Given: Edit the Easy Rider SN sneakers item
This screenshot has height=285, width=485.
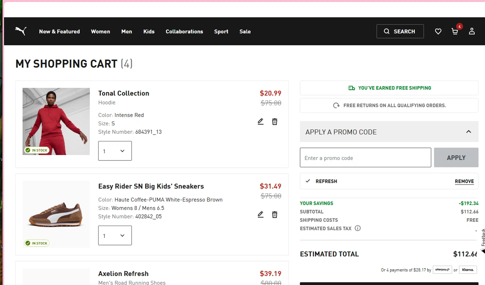Looking at the screenshot, I should tap(261, 214).
